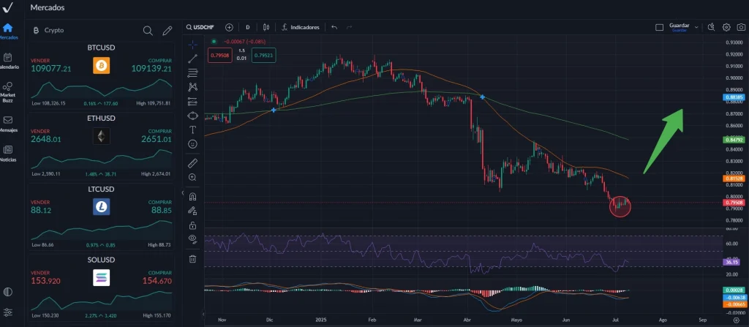749x327 pixels.
Task: Open the candlestick chart type selector
Action: (266, 27)
